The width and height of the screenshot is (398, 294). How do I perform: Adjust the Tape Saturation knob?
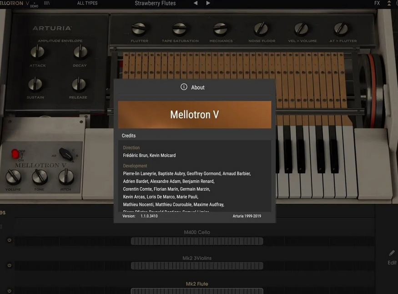pos(180,29)
